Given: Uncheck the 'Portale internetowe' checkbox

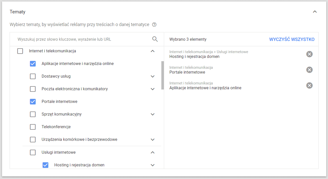Looking at the screenshot, I should (x=33, y=101).
